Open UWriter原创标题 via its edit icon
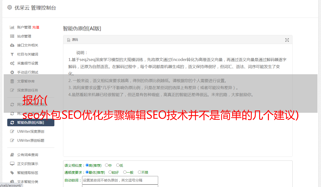The height and width of the screenshot is (187, 321). click(x=12, y=140)
